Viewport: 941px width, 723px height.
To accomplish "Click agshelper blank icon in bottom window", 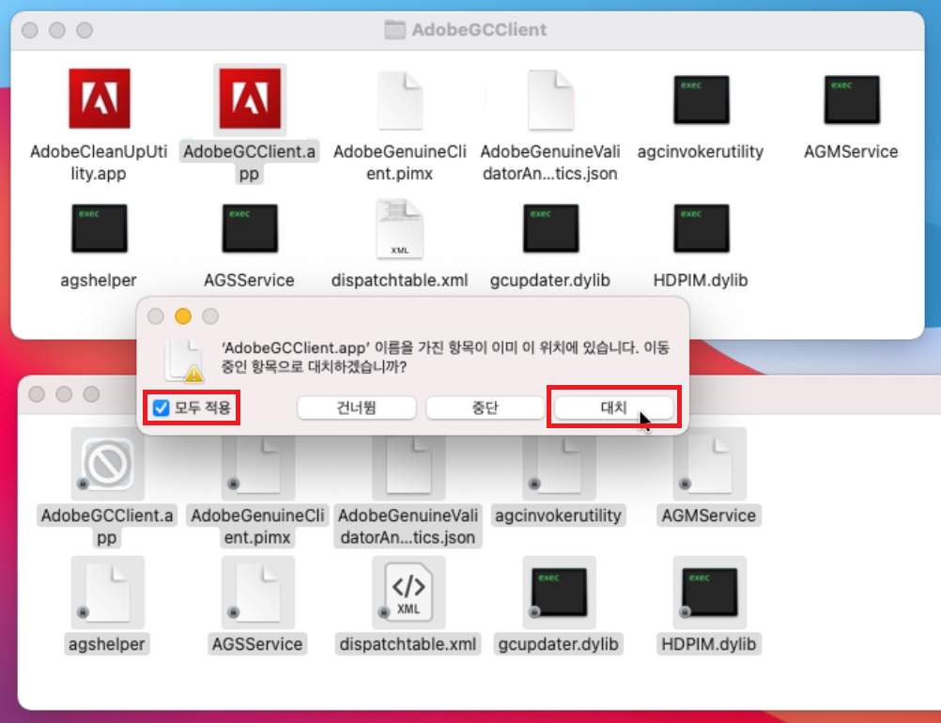I will [x=107, y=592].
